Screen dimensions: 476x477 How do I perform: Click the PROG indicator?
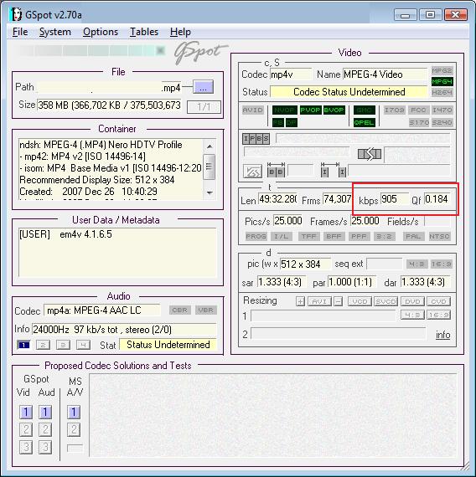[x=256, y=236]
